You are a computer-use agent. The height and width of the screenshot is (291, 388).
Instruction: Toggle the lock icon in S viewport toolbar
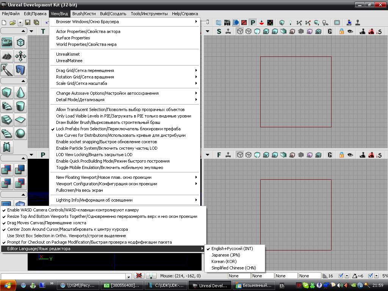341,31
